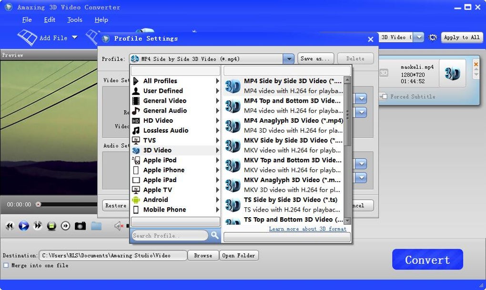The height and width of the screenshot is (290, 486).
Task: Choose MP4 Anaglyph 3D Video profile
Action: point(283,125)
